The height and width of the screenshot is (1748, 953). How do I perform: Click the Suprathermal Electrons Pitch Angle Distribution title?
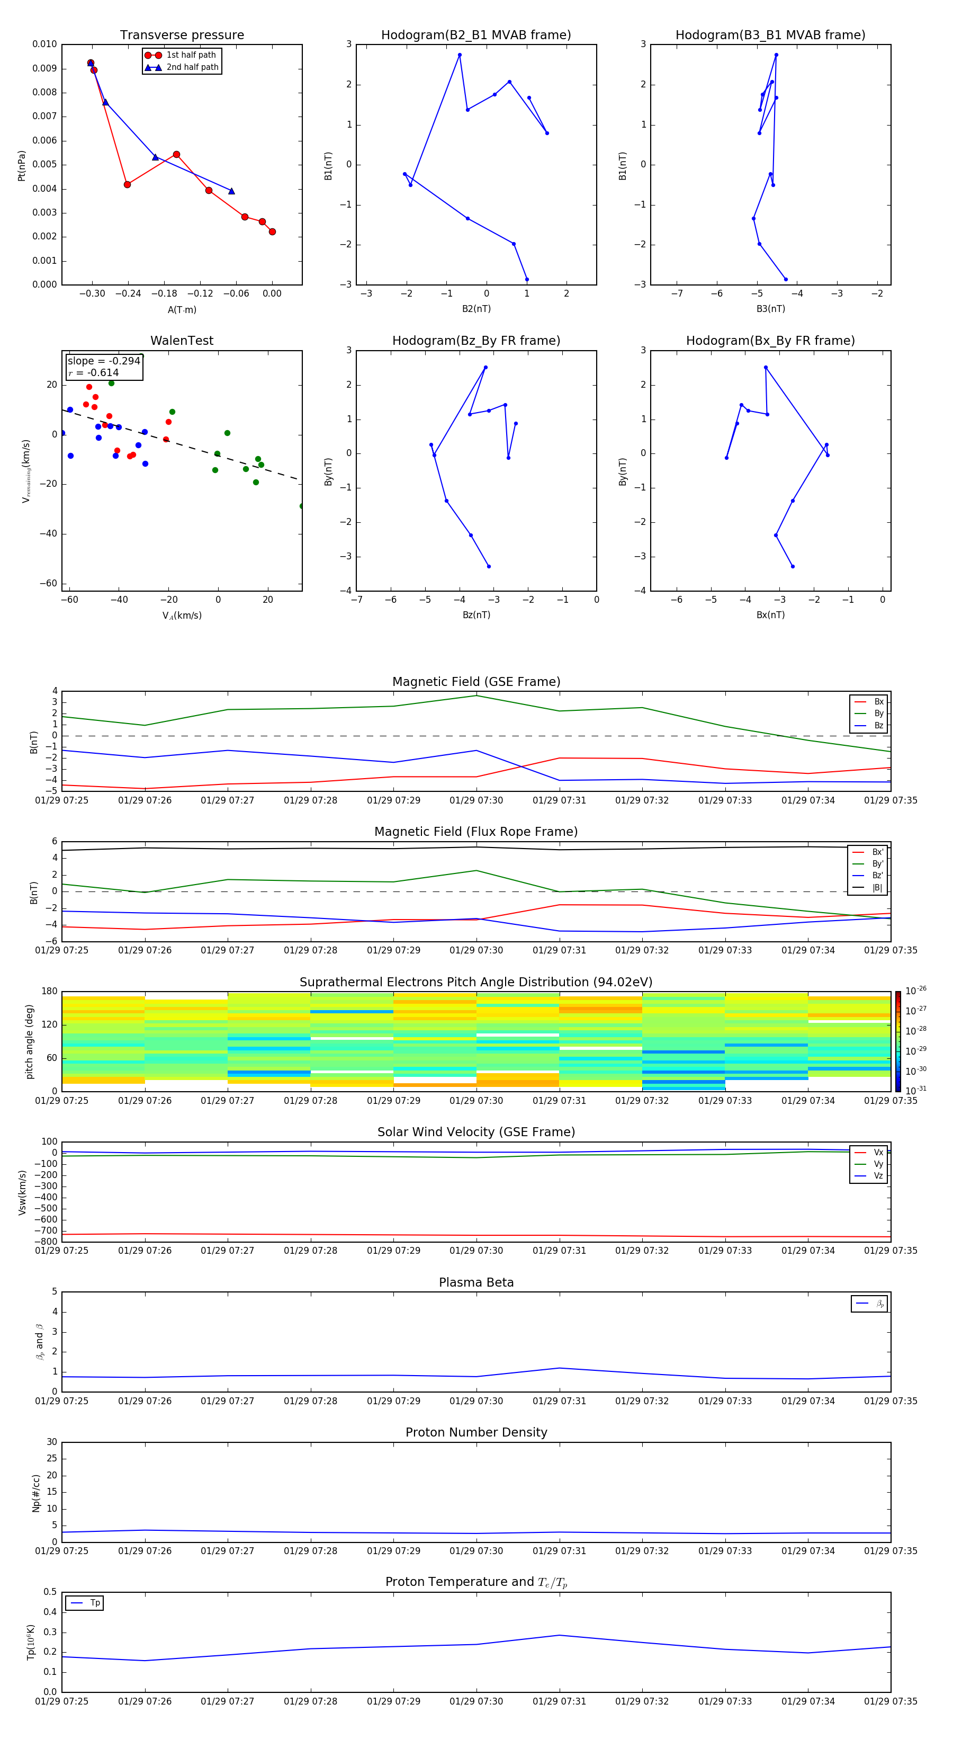coord(476,982)
